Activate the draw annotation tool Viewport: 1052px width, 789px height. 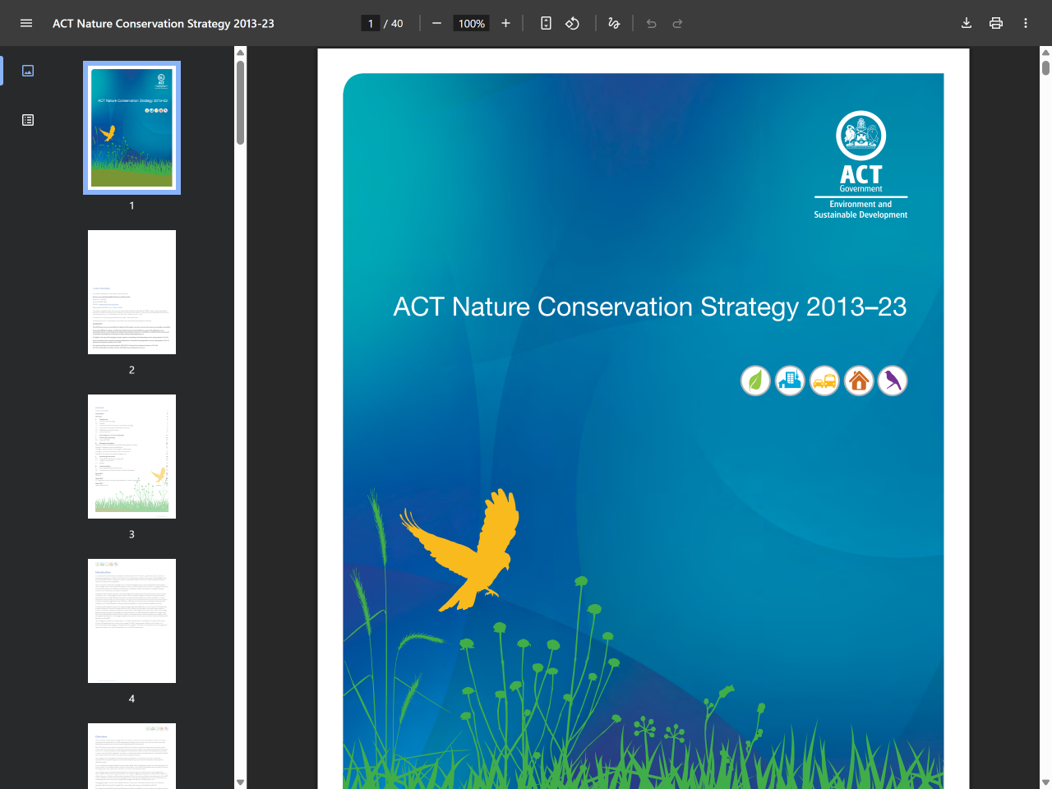coord(614,23)
